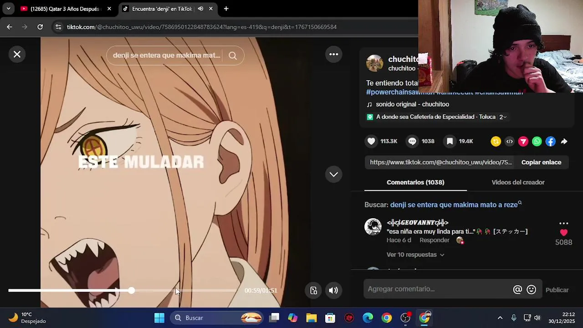Open the embed code icon

click(x=510, y=142)
